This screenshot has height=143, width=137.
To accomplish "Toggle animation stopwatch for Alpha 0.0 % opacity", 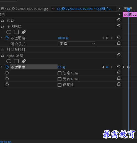I will click(x=7, y=67).
